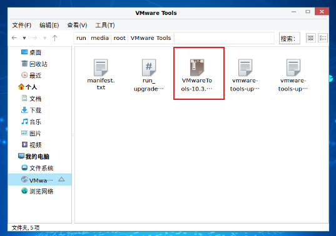Click the '文件夹, 5 项' status text
Screen dimensions: 336x236
[26, 228]
